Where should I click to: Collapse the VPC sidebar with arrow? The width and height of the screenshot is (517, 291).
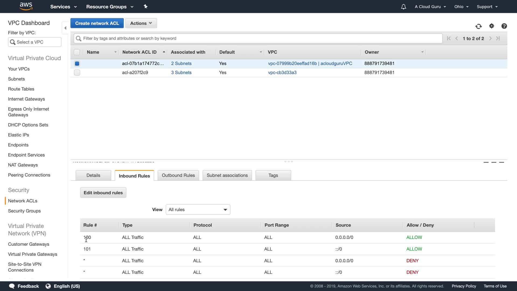[x=65, y=28]
